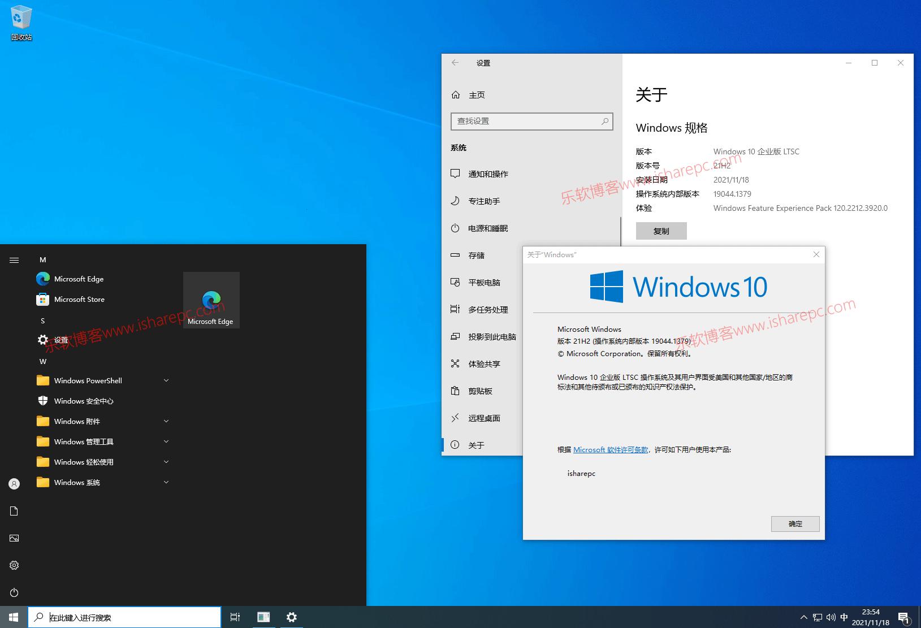
Task: Open the Action Center notification icon
Action: [903, 617]
